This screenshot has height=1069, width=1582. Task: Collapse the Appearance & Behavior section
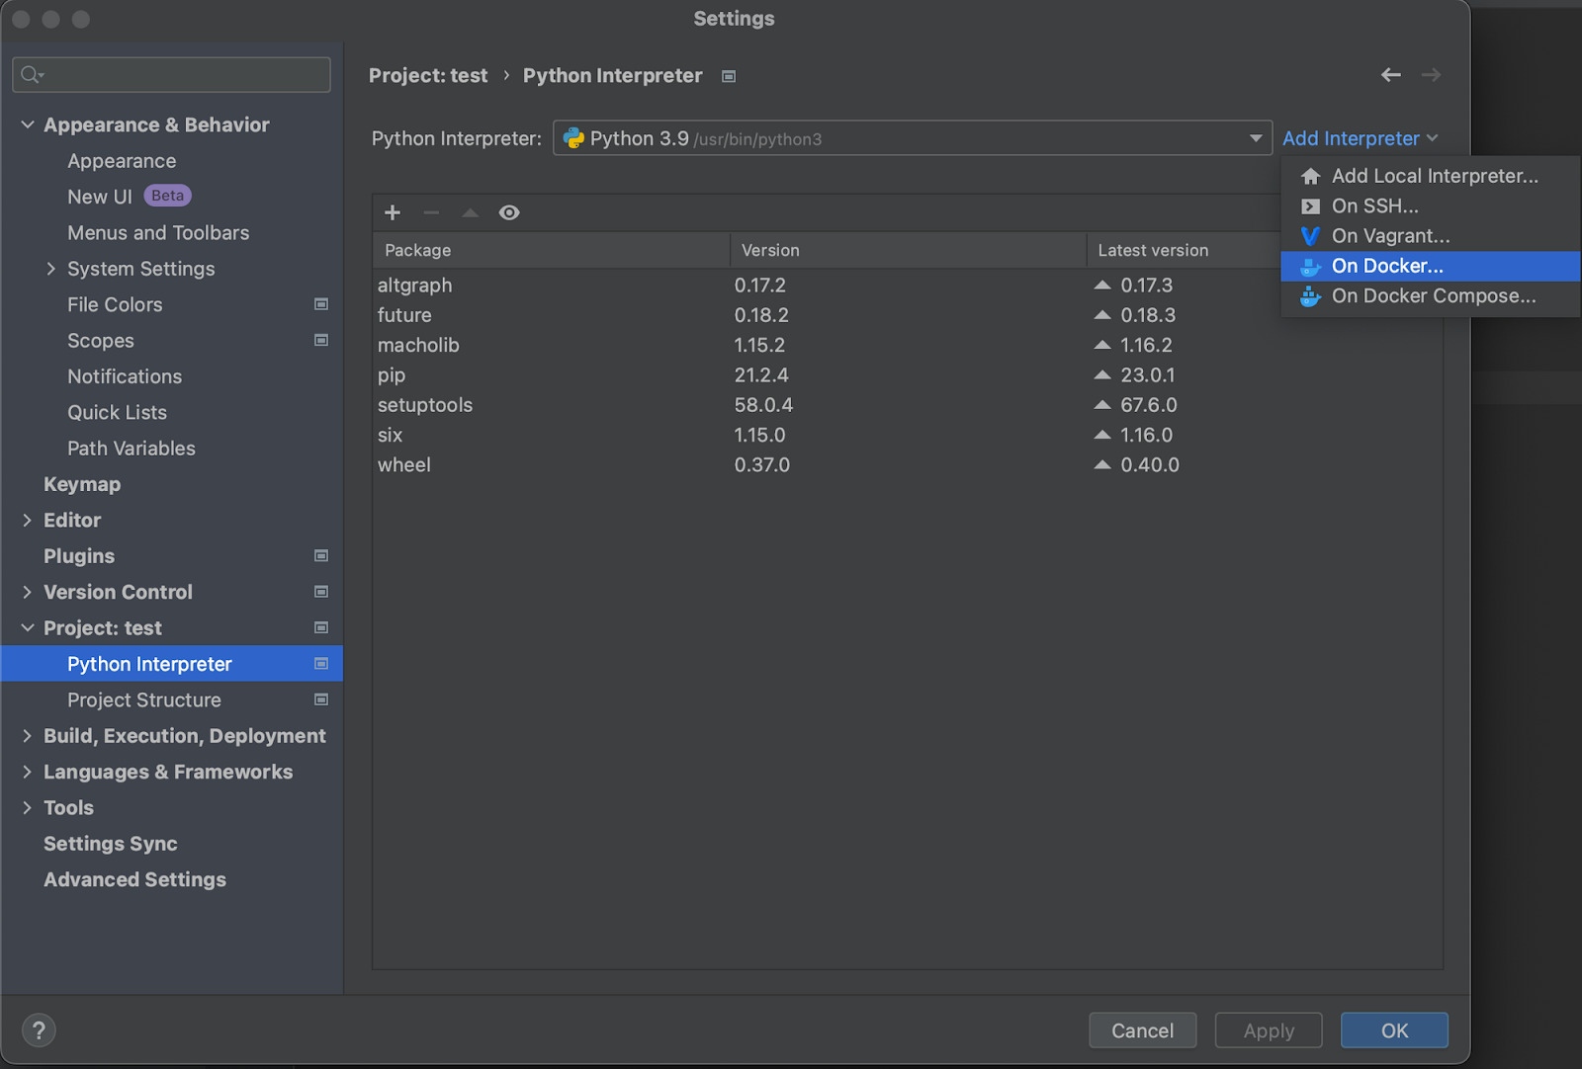[x=27, y=124]
